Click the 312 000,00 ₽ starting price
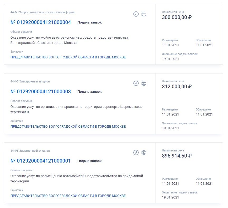Viewport: 228px width, 208px height. click(x=177, y=87)
